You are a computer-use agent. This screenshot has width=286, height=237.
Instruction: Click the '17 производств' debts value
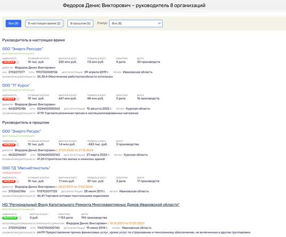148,181
